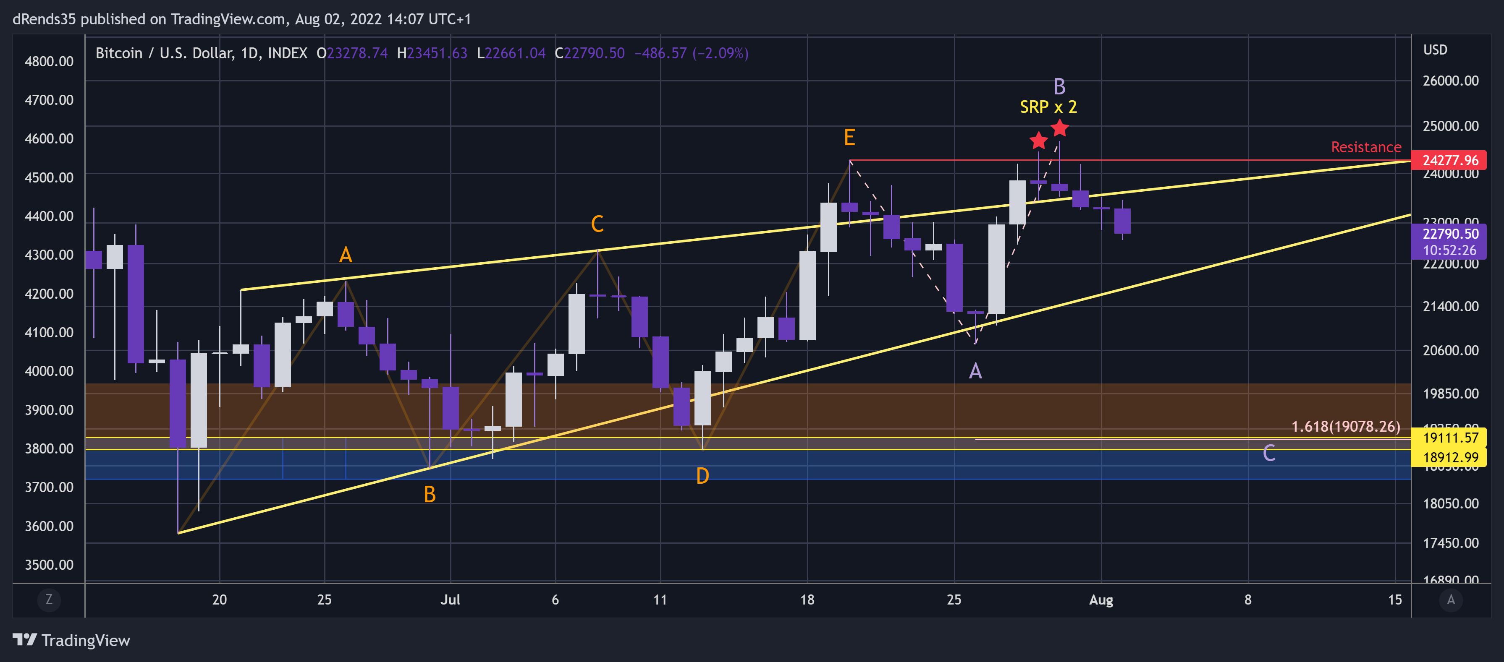The width and height of the screenshot is (1504, 662).
Task: Click the Z timezone button
Action: click(x=48, y=599)
